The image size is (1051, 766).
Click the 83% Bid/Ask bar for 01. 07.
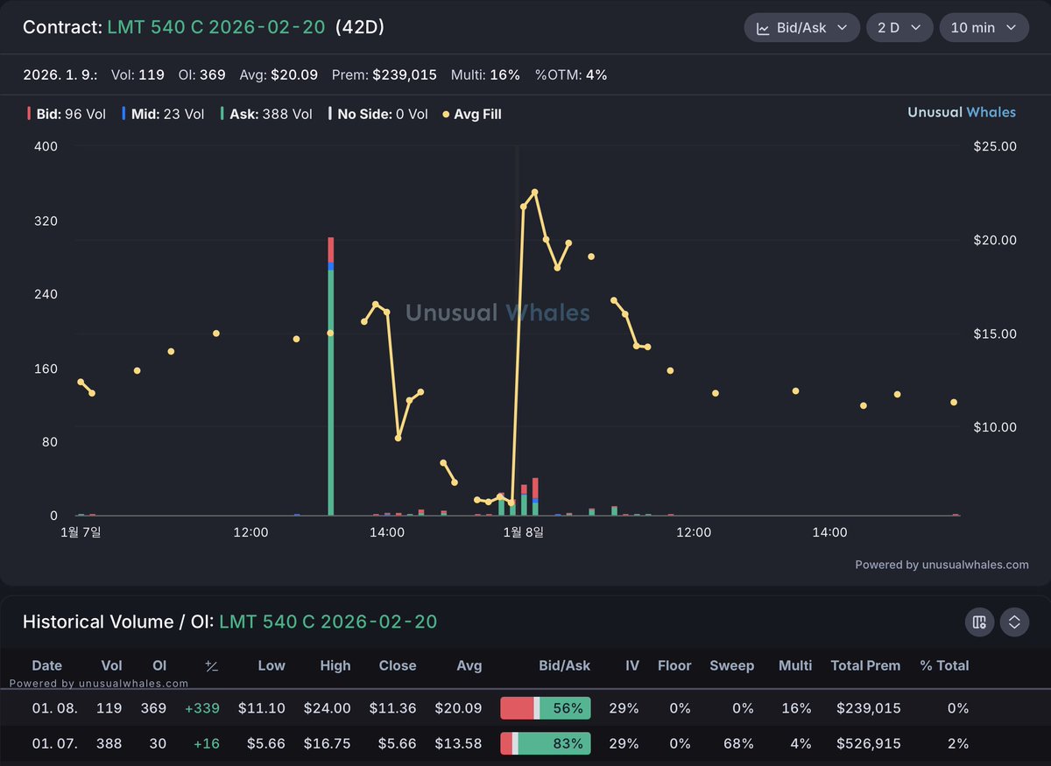coord(546,743)
